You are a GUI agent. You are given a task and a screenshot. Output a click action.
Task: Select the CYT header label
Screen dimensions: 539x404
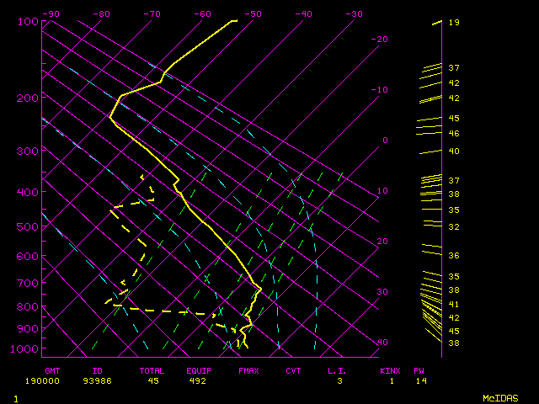(x=293, y=370)
